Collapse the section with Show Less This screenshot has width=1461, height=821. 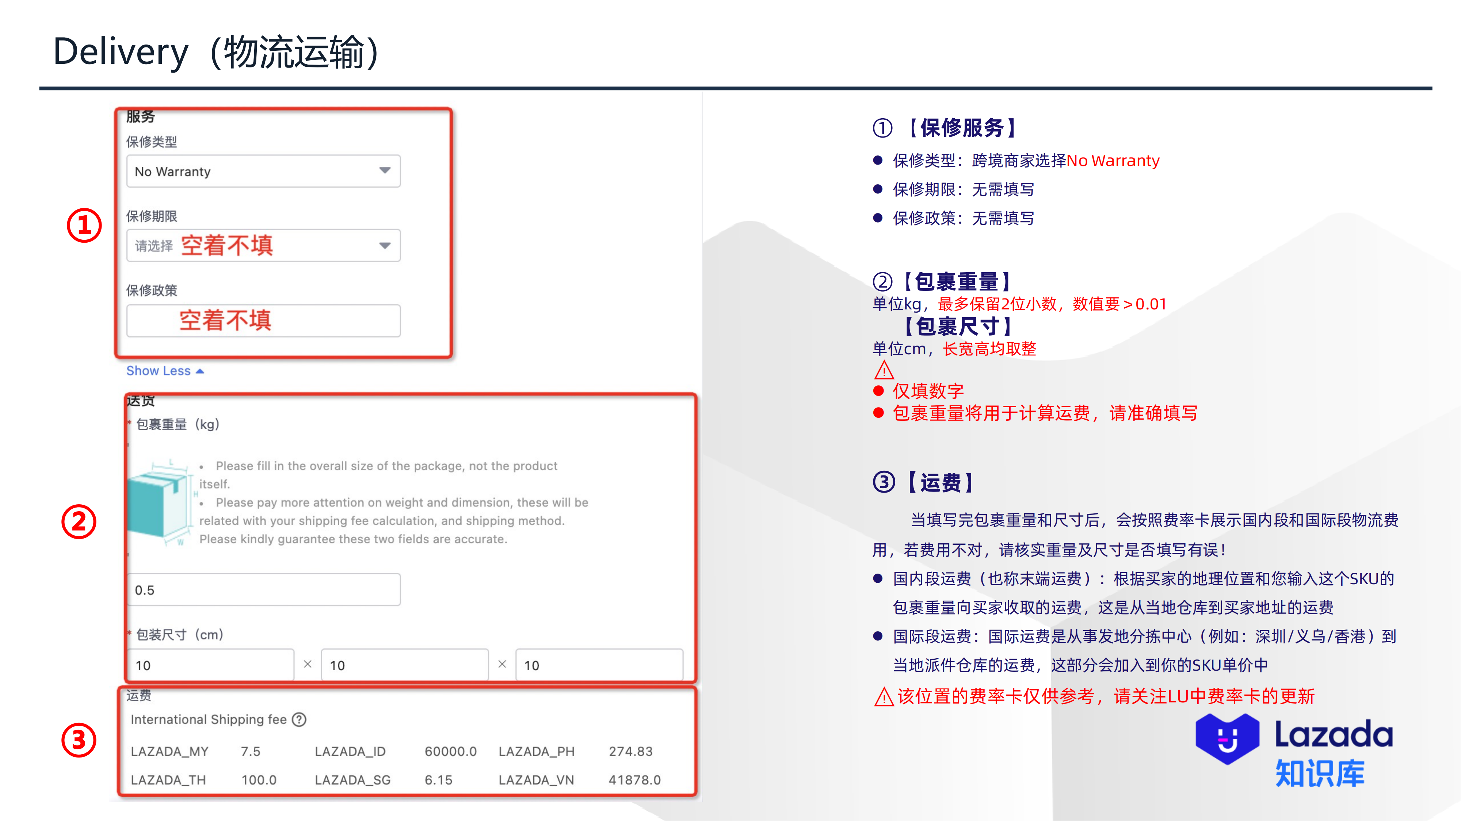click(164, 371)
